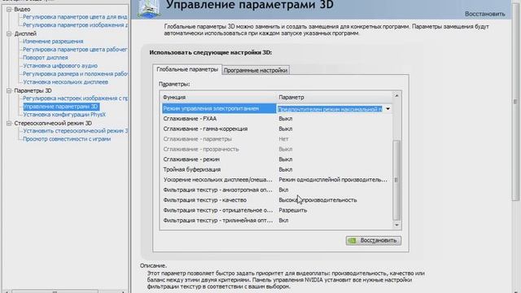Open Просмотр совместимости с играми
Viewport: 521px width, 293px height.
(67, 139)
